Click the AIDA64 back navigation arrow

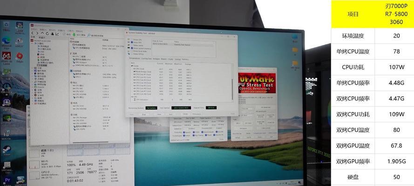coord(33,33)
